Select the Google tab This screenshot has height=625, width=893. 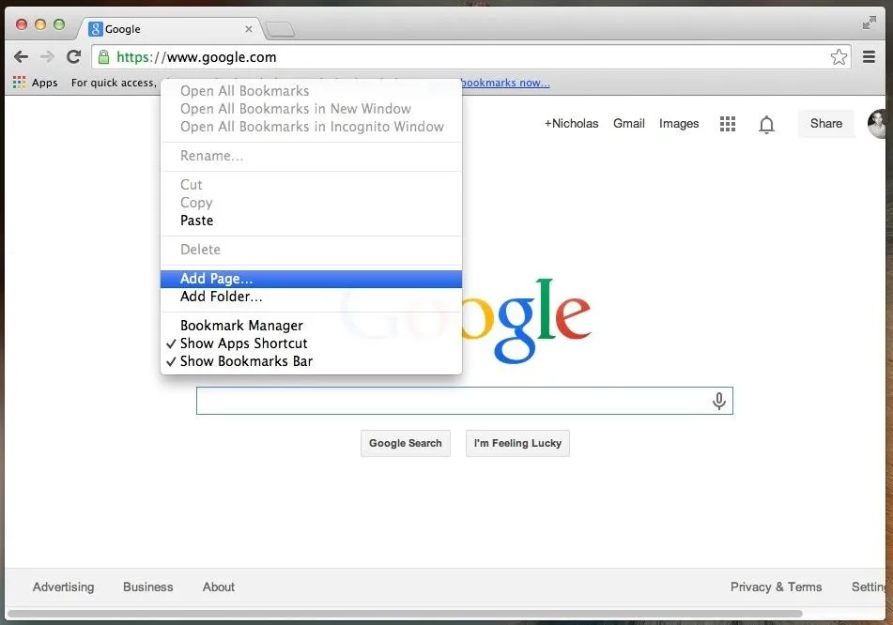(171, 29)
